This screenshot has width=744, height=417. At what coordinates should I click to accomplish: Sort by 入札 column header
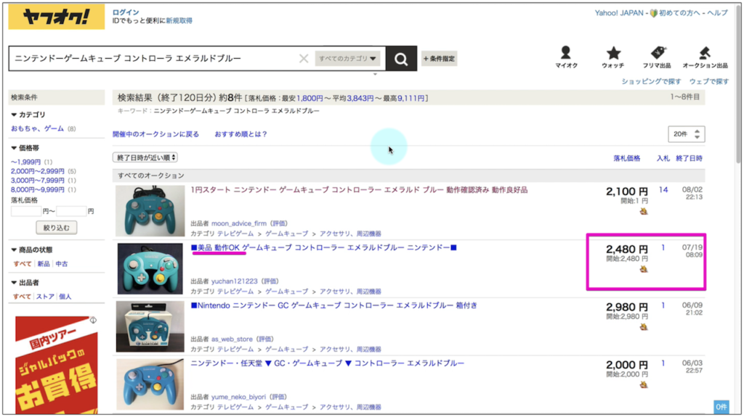pyautogui.click(x=663, y=158)
